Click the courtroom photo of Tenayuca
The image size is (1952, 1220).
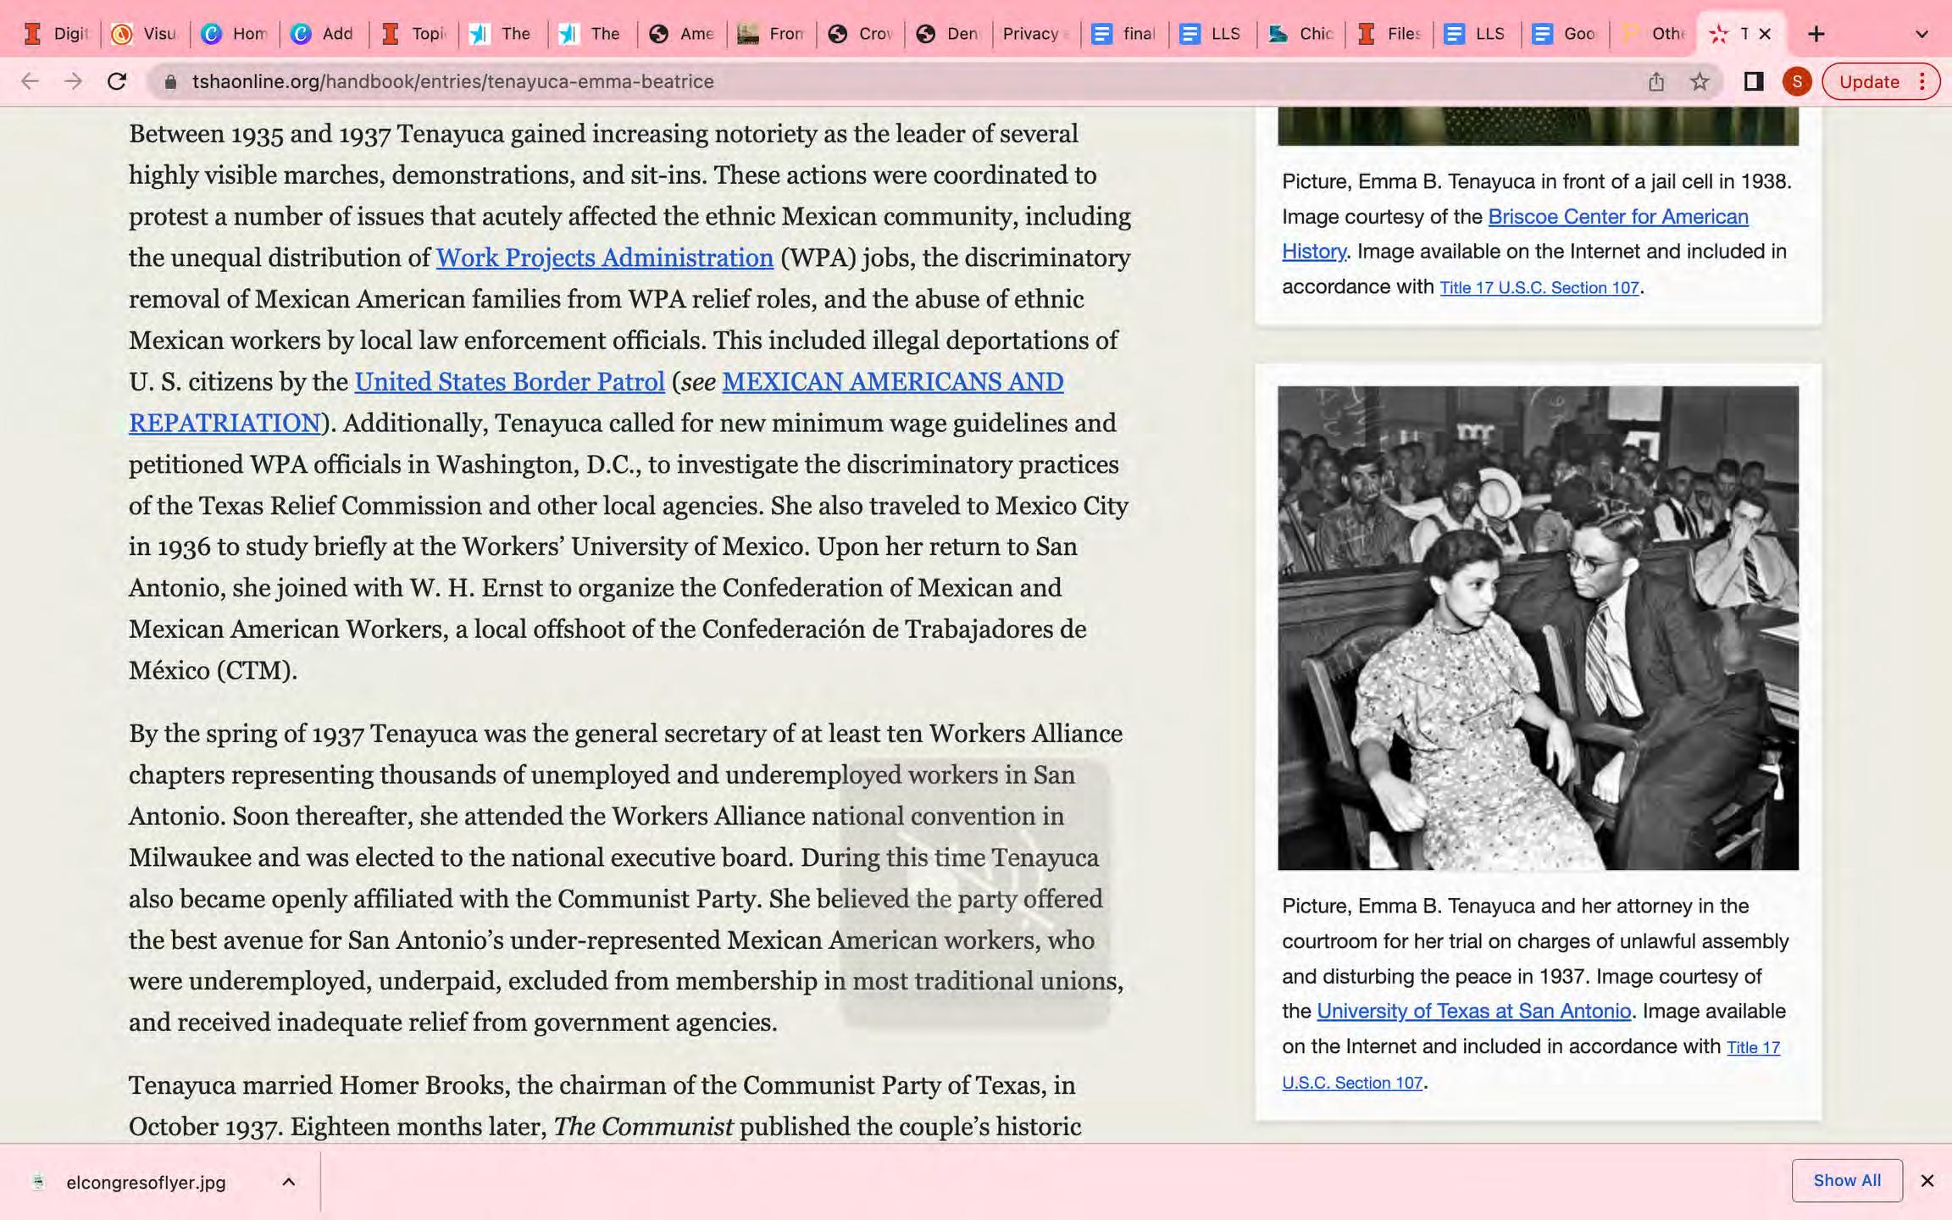[x=1537, y=628]
